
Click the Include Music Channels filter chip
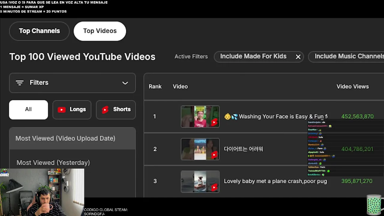click(x=346, y=56)
